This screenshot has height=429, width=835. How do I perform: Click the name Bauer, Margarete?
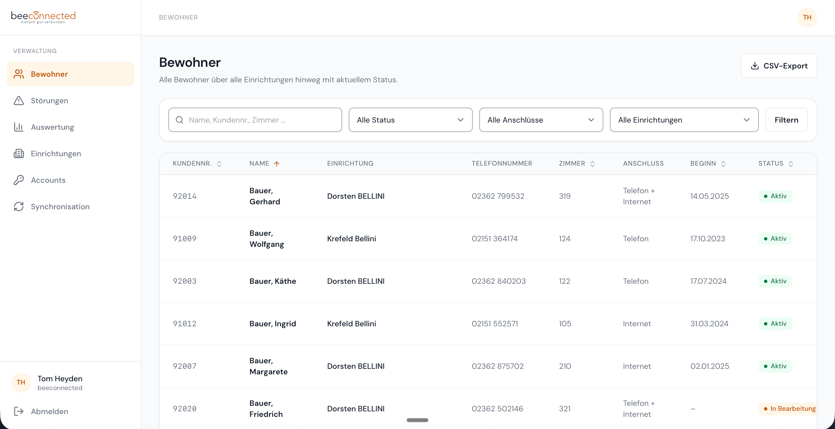pos(268,366)
